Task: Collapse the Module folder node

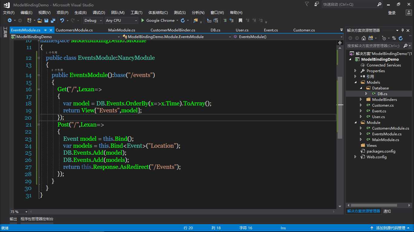Action: [x=355, y=122]
